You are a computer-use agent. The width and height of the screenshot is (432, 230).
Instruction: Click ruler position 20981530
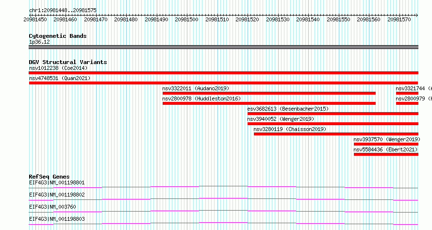coord(278,19)
